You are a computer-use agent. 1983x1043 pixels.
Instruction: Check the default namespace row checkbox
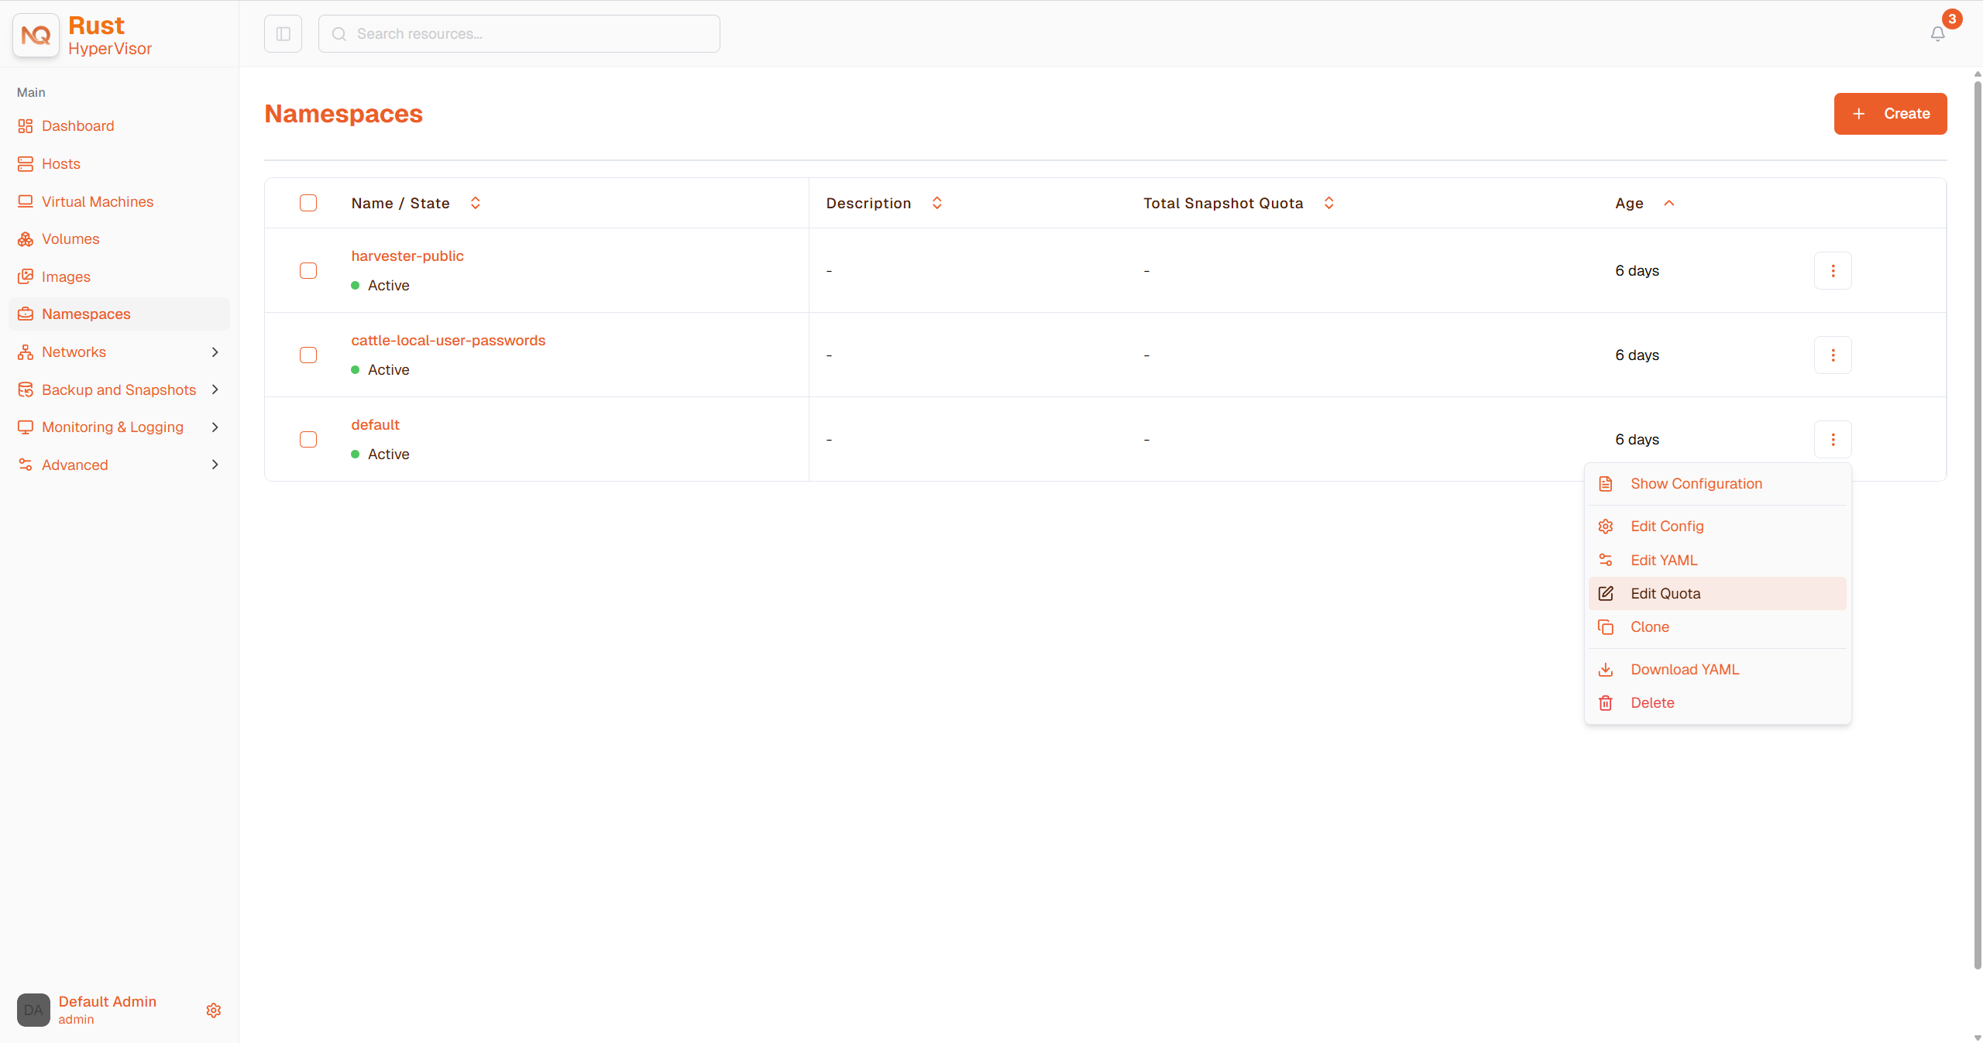coord(308,440)
